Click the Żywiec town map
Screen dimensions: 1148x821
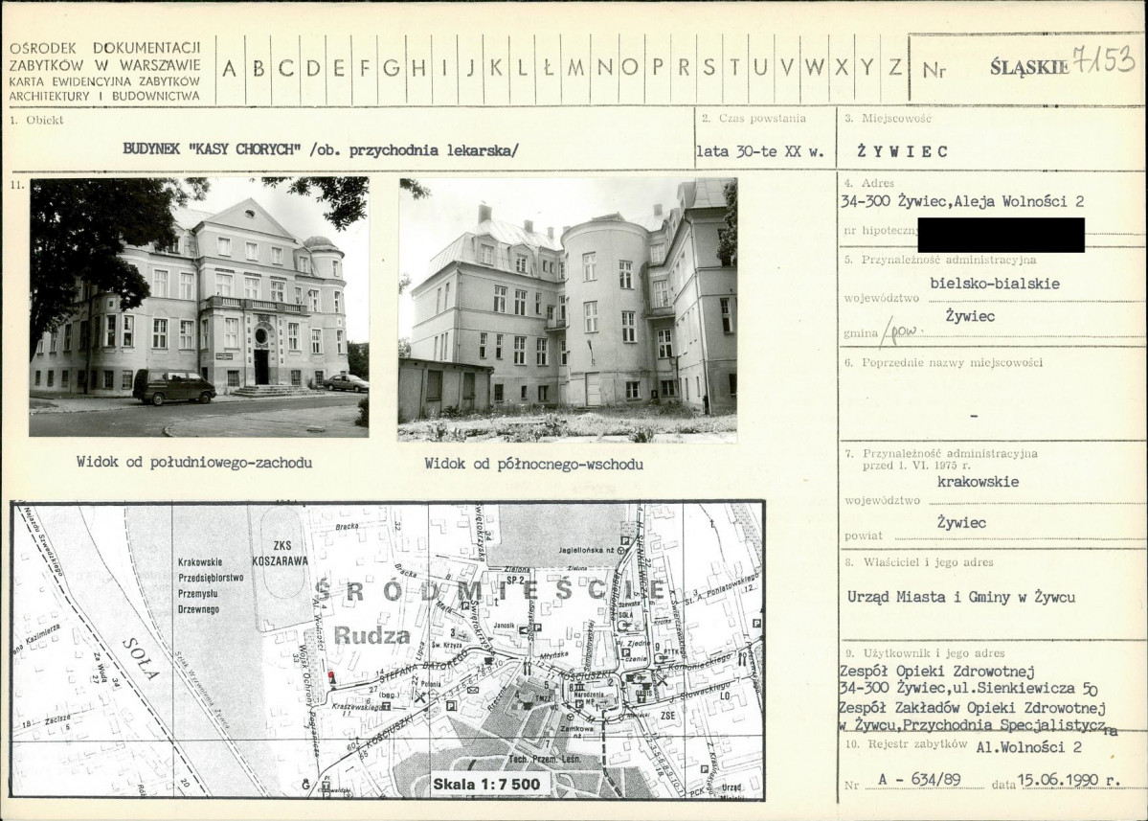point(388,650)
